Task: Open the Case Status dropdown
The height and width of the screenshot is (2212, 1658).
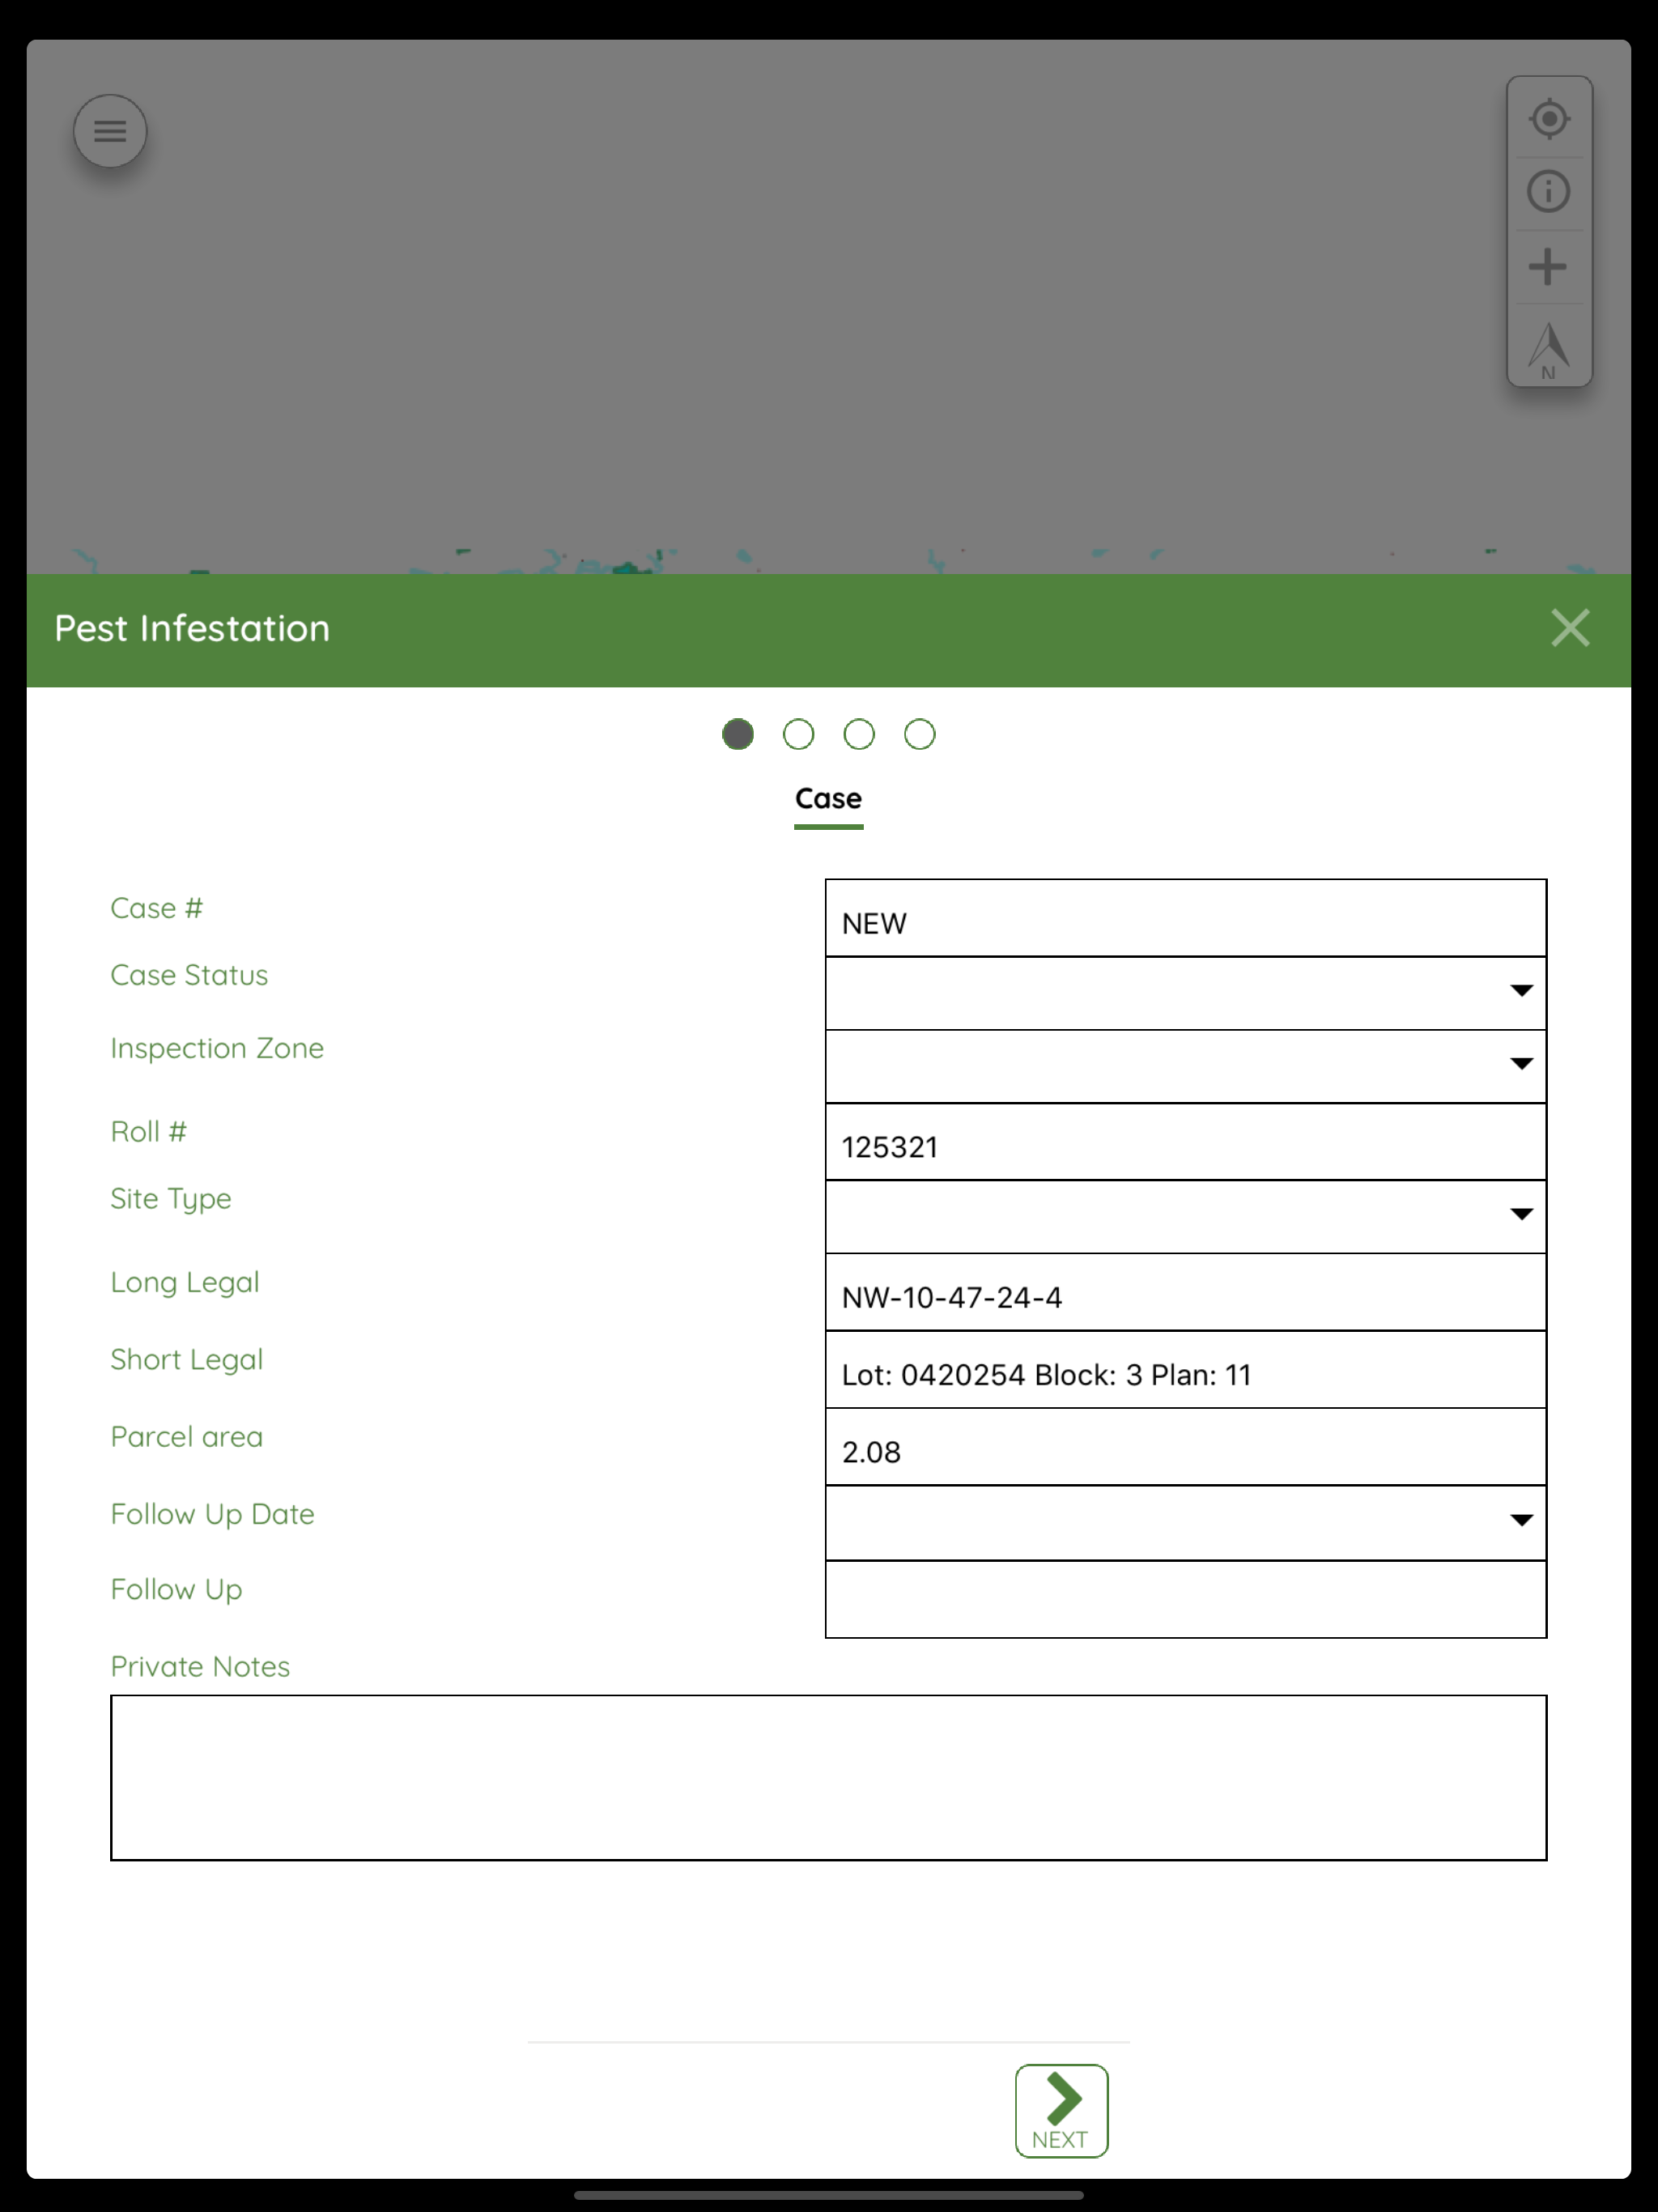Action: coord(1185,993)
